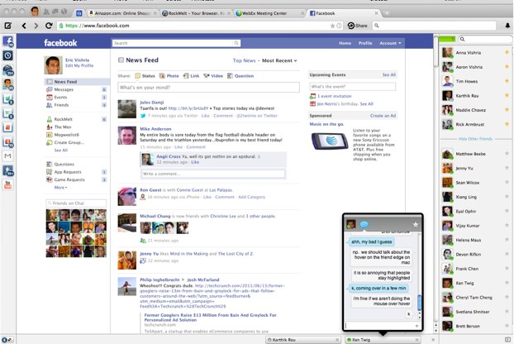Open the Messages link in Facebook sidebar

click(64, 88)
